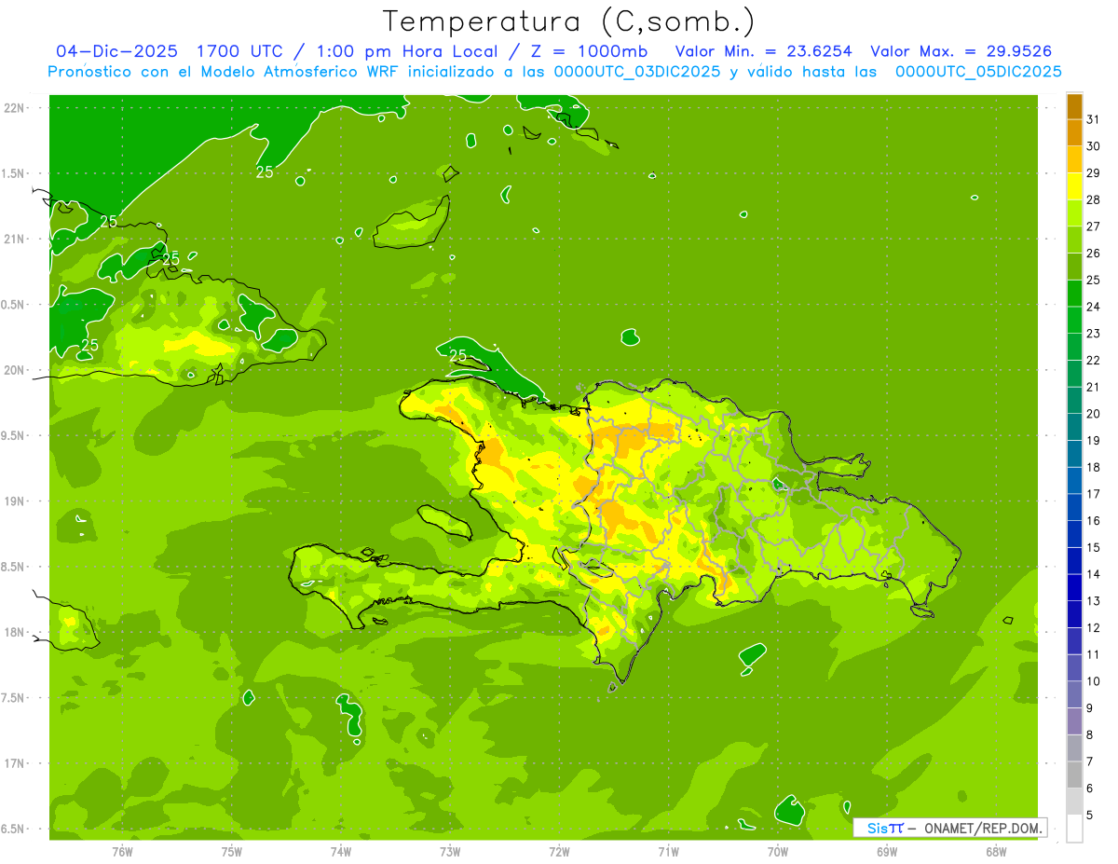Click the '74W' longitude axis label
This screenshot has height=864, width=1118.
(x=341, y=852)
